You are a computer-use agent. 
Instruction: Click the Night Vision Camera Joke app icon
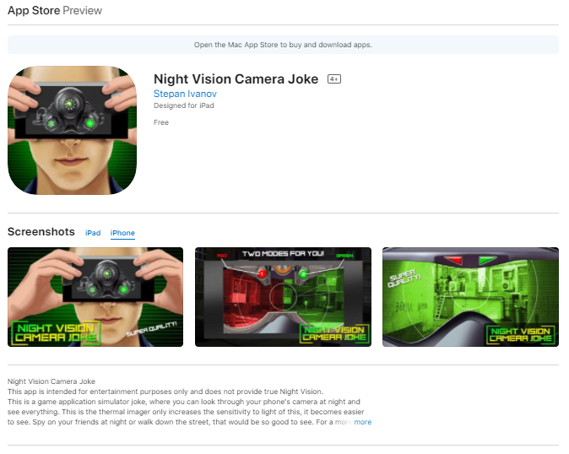(x=73, y=130)
